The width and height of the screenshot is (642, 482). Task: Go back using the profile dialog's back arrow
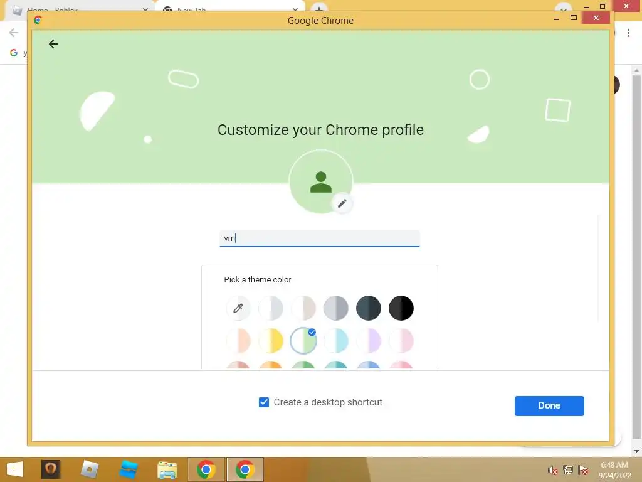(x=53, y=44)
